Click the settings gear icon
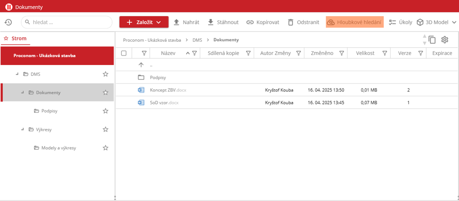The height and width of the screenshot is (201, 459). coord(445,40)
